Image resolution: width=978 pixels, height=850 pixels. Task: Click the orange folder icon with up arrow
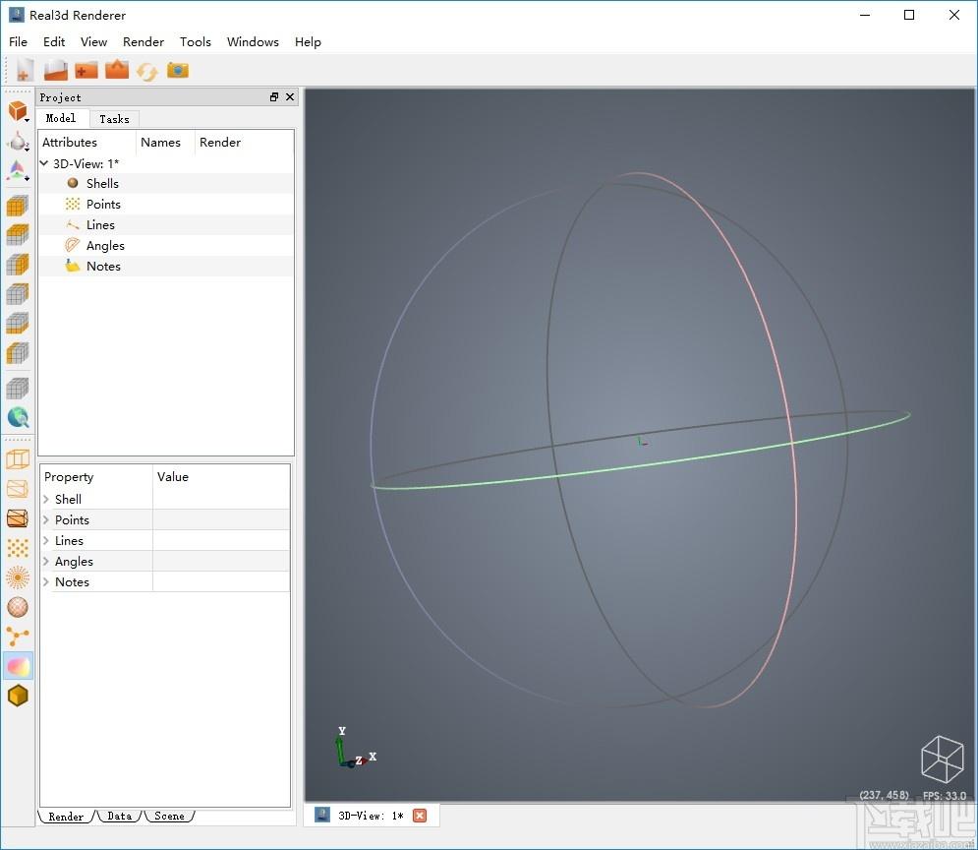coord(117,69)
